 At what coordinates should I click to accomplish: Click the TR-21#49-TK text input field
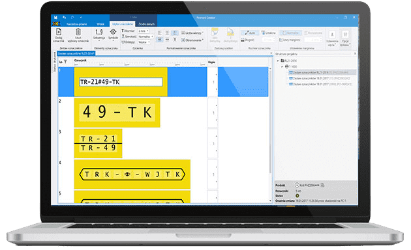coord(121,82)
